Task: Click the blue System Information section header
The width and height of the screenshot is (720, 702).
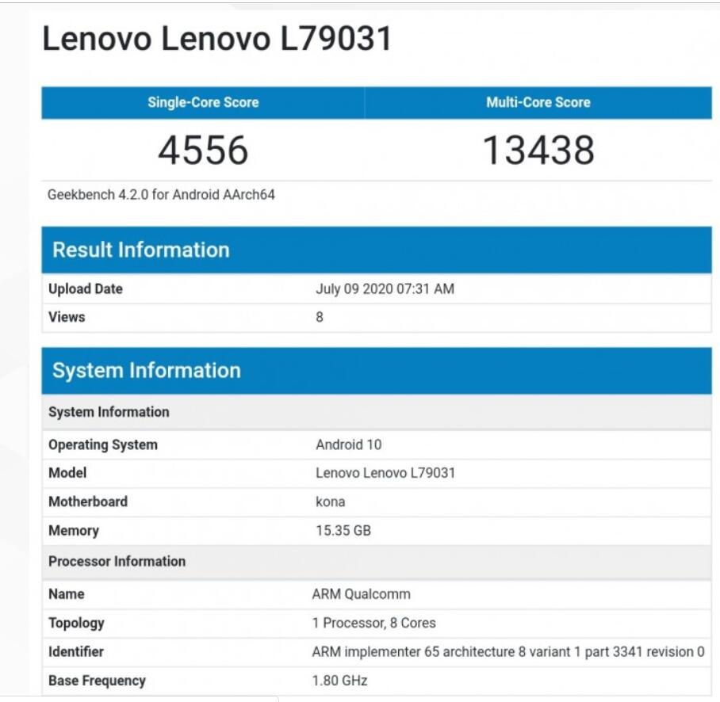Action: pos(377,371)
